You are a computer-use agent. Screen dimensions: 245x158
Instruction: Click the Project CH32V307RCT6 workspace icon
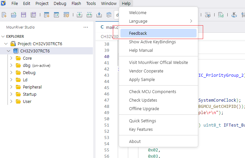pyautogui.click(x=13, y=44)
